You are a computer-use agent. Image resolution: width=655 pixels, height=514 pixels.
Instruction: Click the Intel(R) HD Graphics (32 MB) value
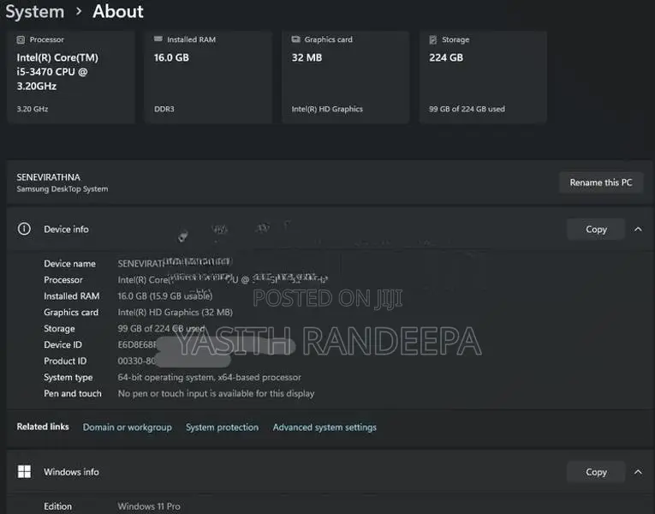tap(175, 313)
